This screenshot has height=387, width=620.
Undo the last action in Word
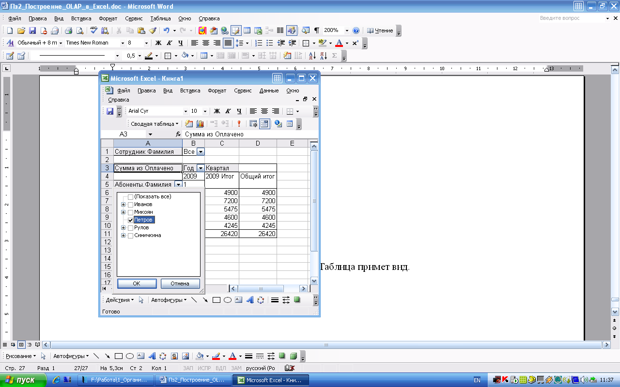[x=167, y=30]
